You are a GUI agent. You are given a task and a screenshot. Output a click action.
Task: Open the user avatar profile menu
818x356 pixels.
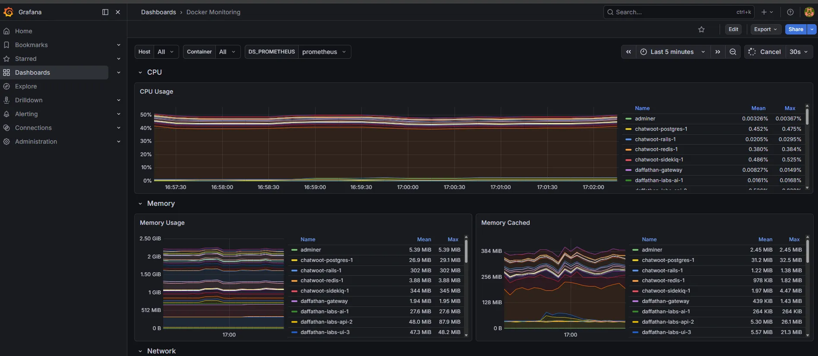pyautogui.click(x=809, y=12)
